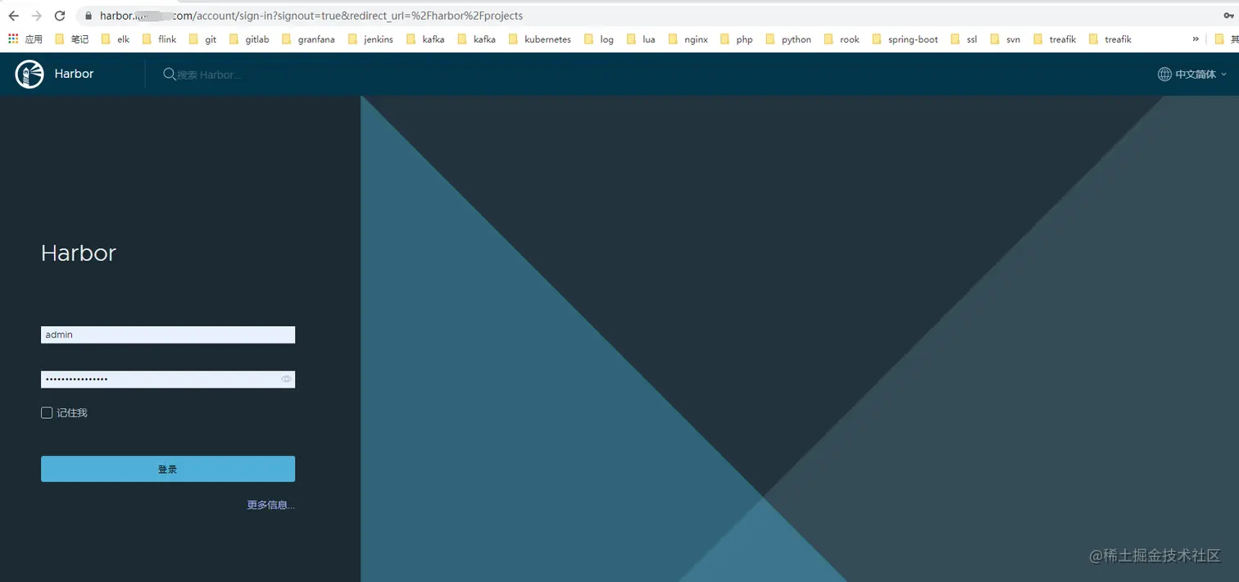This screenshot has width=1239, height=582.
Task: Open the 更多信息 more info link
Action: tap(270, 505)
